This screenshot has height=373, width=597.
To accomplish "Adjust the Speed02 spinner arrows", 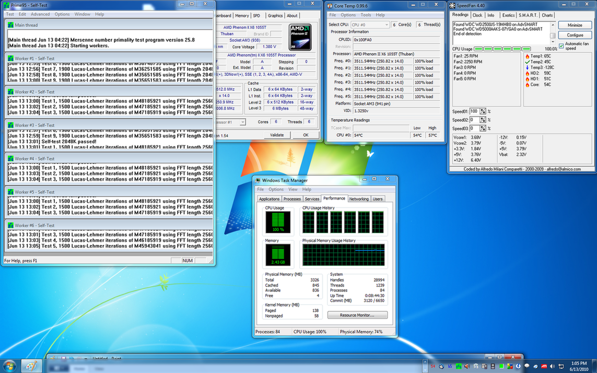I will [483, 120].
